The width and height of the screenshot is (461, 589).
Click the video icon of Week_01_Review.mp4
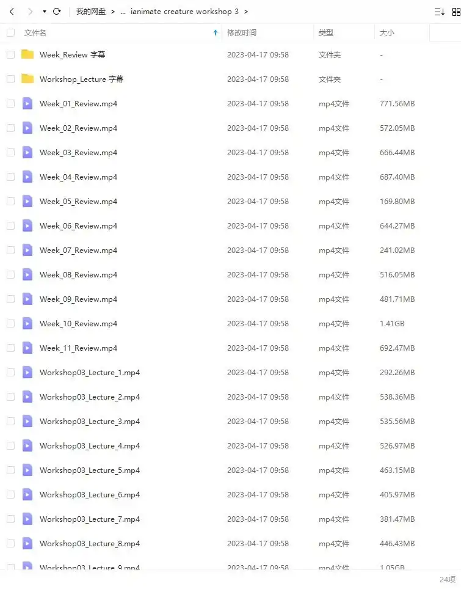(27, 103)
